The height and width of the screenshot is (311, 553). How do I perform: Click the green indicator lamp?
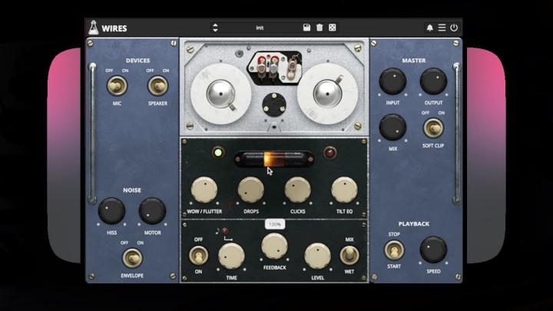(218, 153)
